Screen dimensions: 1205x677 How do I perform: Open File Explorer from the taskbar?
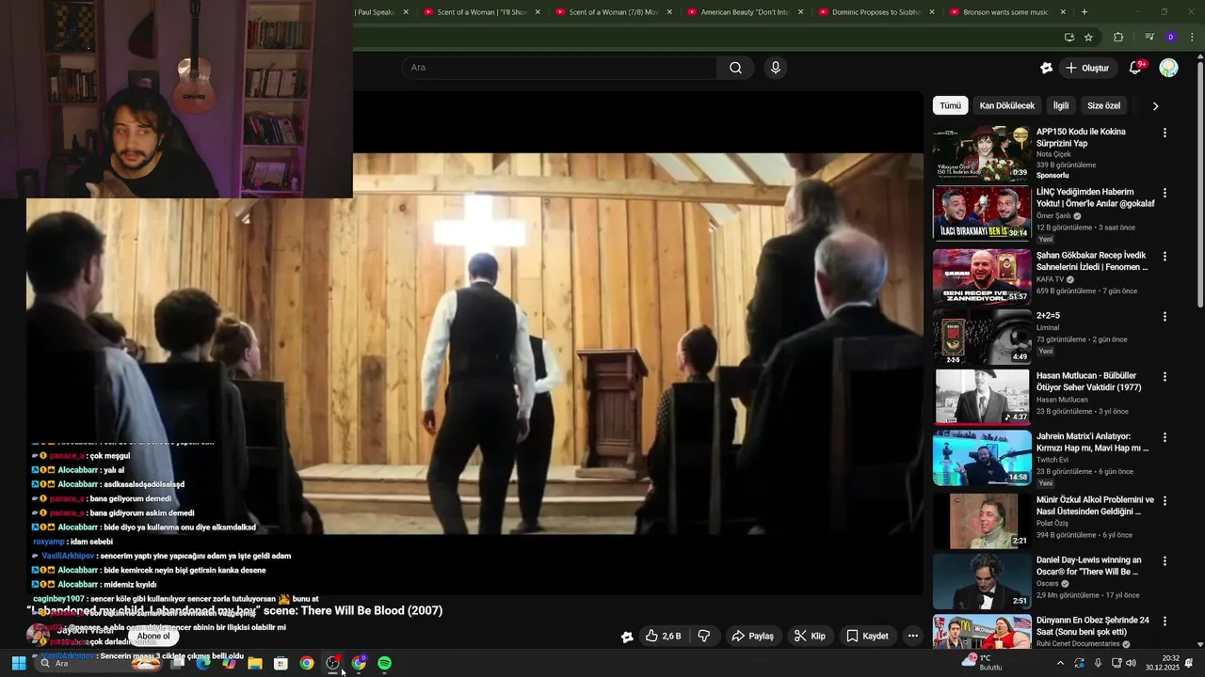click(254, 663)
